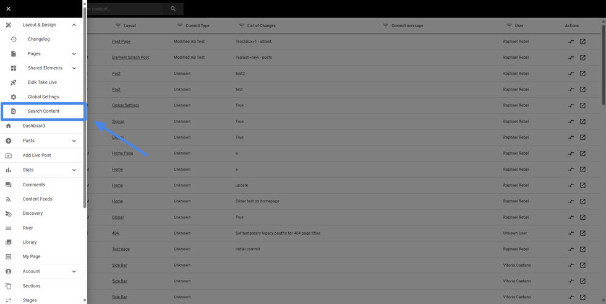
Task: Filter the Commit Type column header
Action: 180,25
